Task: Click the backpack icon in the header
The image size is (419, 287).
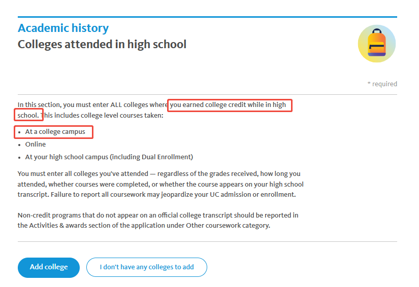Action: (376, 44)
